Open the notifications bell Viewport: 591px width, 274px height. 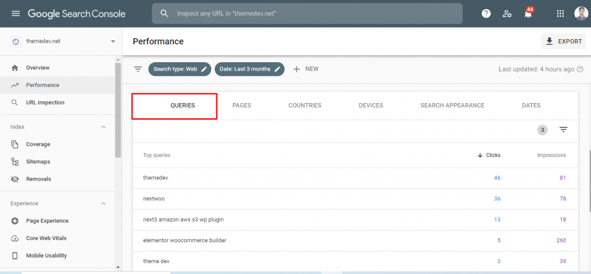click(x=528, y=14)
